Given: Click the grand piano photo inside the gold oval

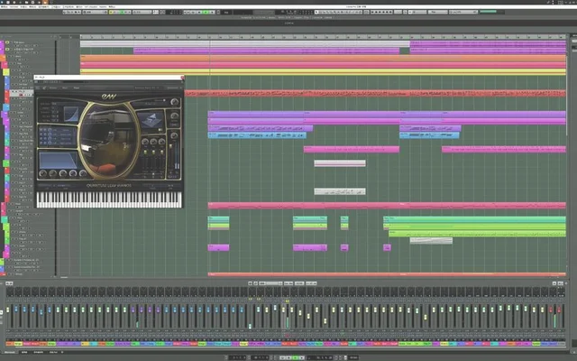Looking at the screenshot, I should coord(109,141).
